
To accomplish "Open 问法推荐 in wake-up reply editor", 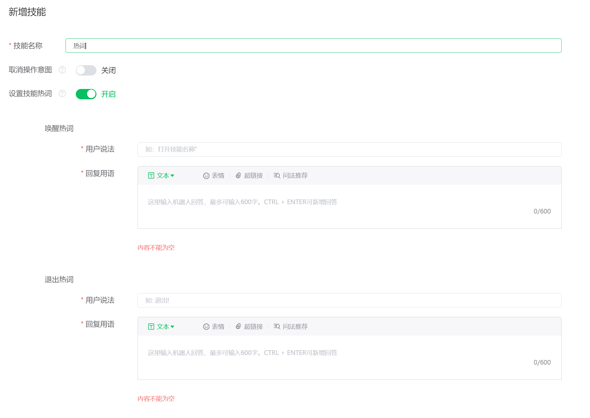I will [290, 176].
